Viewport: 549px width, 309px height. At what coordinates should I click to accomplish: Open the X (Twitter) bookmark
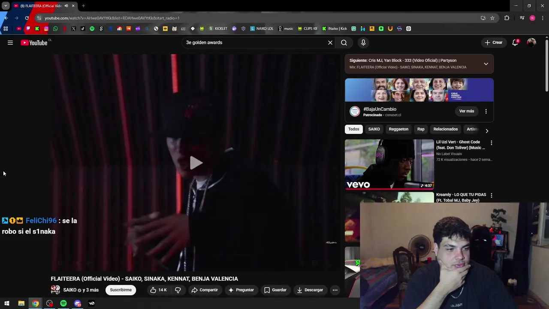74,29
